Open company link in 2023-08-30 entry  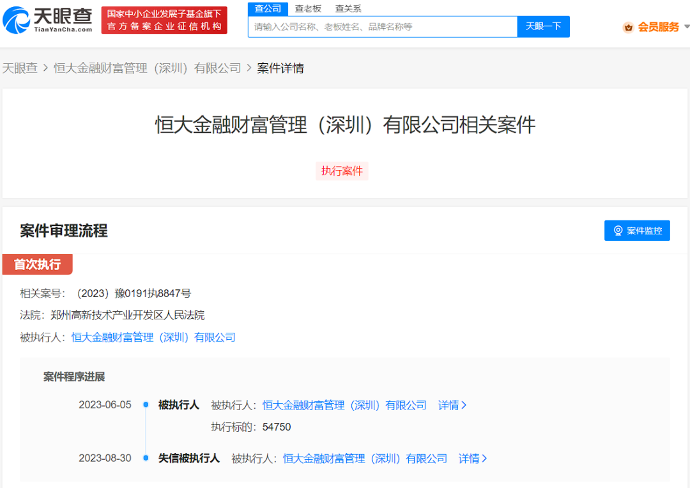pos(365,459)
